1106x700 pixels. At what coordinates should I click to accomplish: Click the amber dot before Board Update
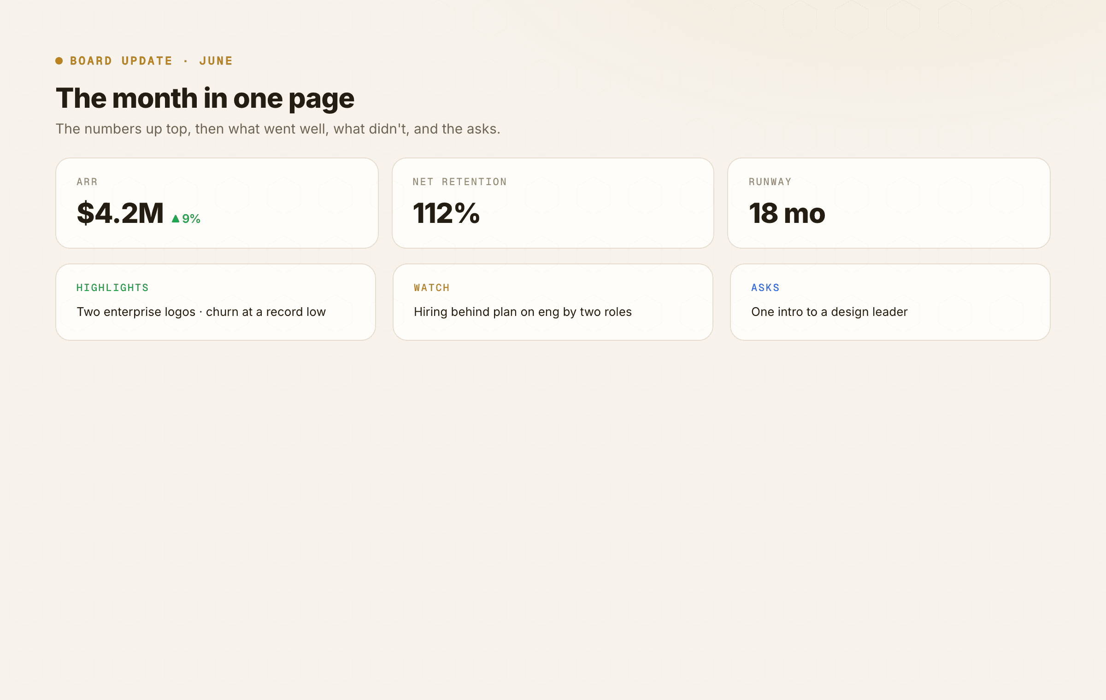coord(59,61)
